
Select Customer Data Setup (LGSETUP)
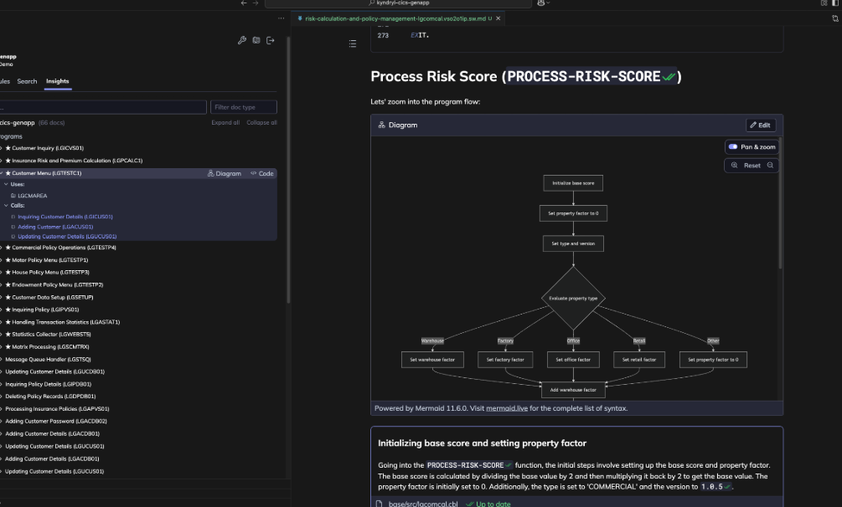(53, 297)
